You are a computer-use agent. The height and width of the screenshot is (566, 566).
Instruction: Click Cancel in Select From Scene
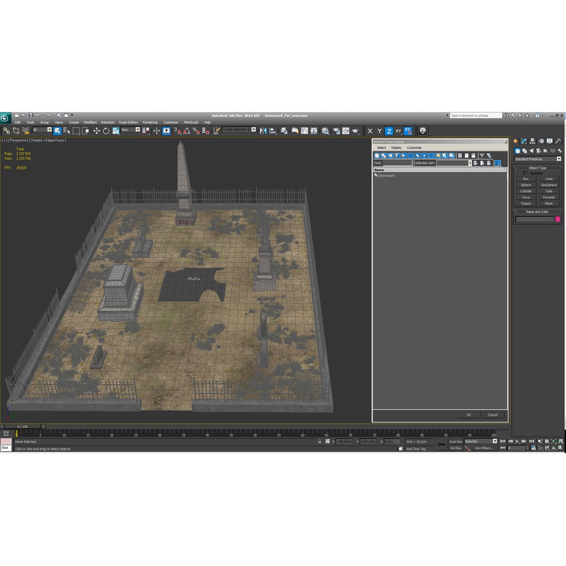coord(493,415)
